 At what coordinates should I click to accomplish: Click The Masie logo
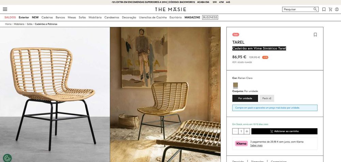[x=170, y=9]
